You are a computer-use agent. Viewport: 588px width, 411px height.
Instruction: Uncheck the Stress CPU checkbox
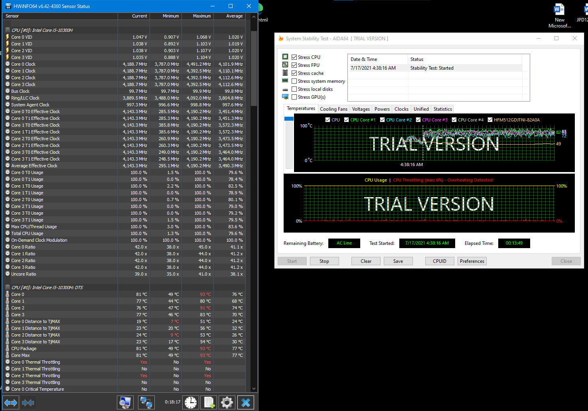(x=294, y=57)
